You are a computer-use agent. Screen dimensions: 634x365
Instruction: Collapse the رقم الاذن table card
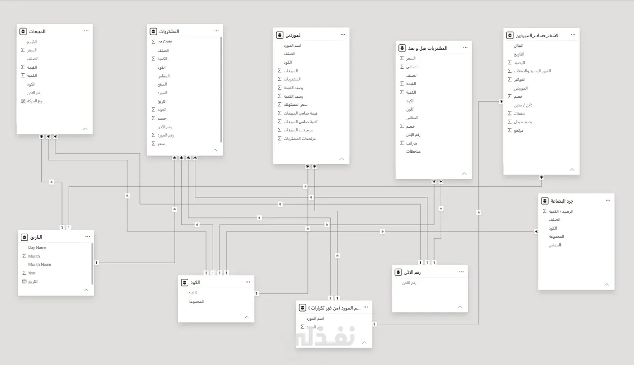click(460, 307)
